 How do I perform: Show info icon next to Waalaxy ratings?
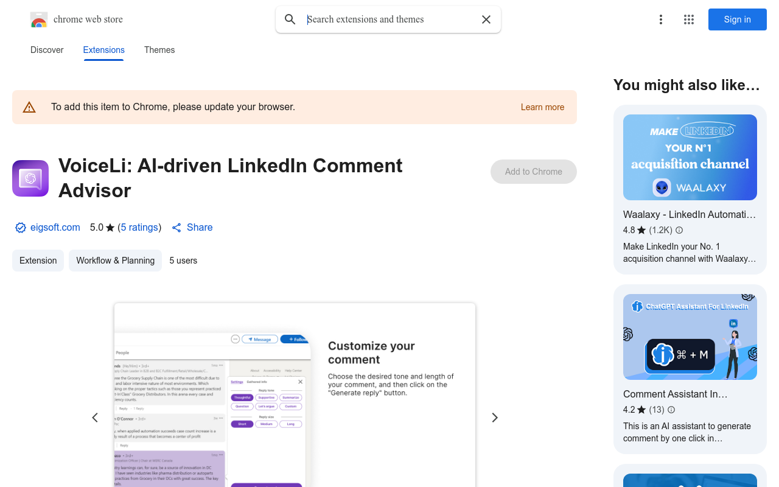pyautogui.click(x=679, y=230)
